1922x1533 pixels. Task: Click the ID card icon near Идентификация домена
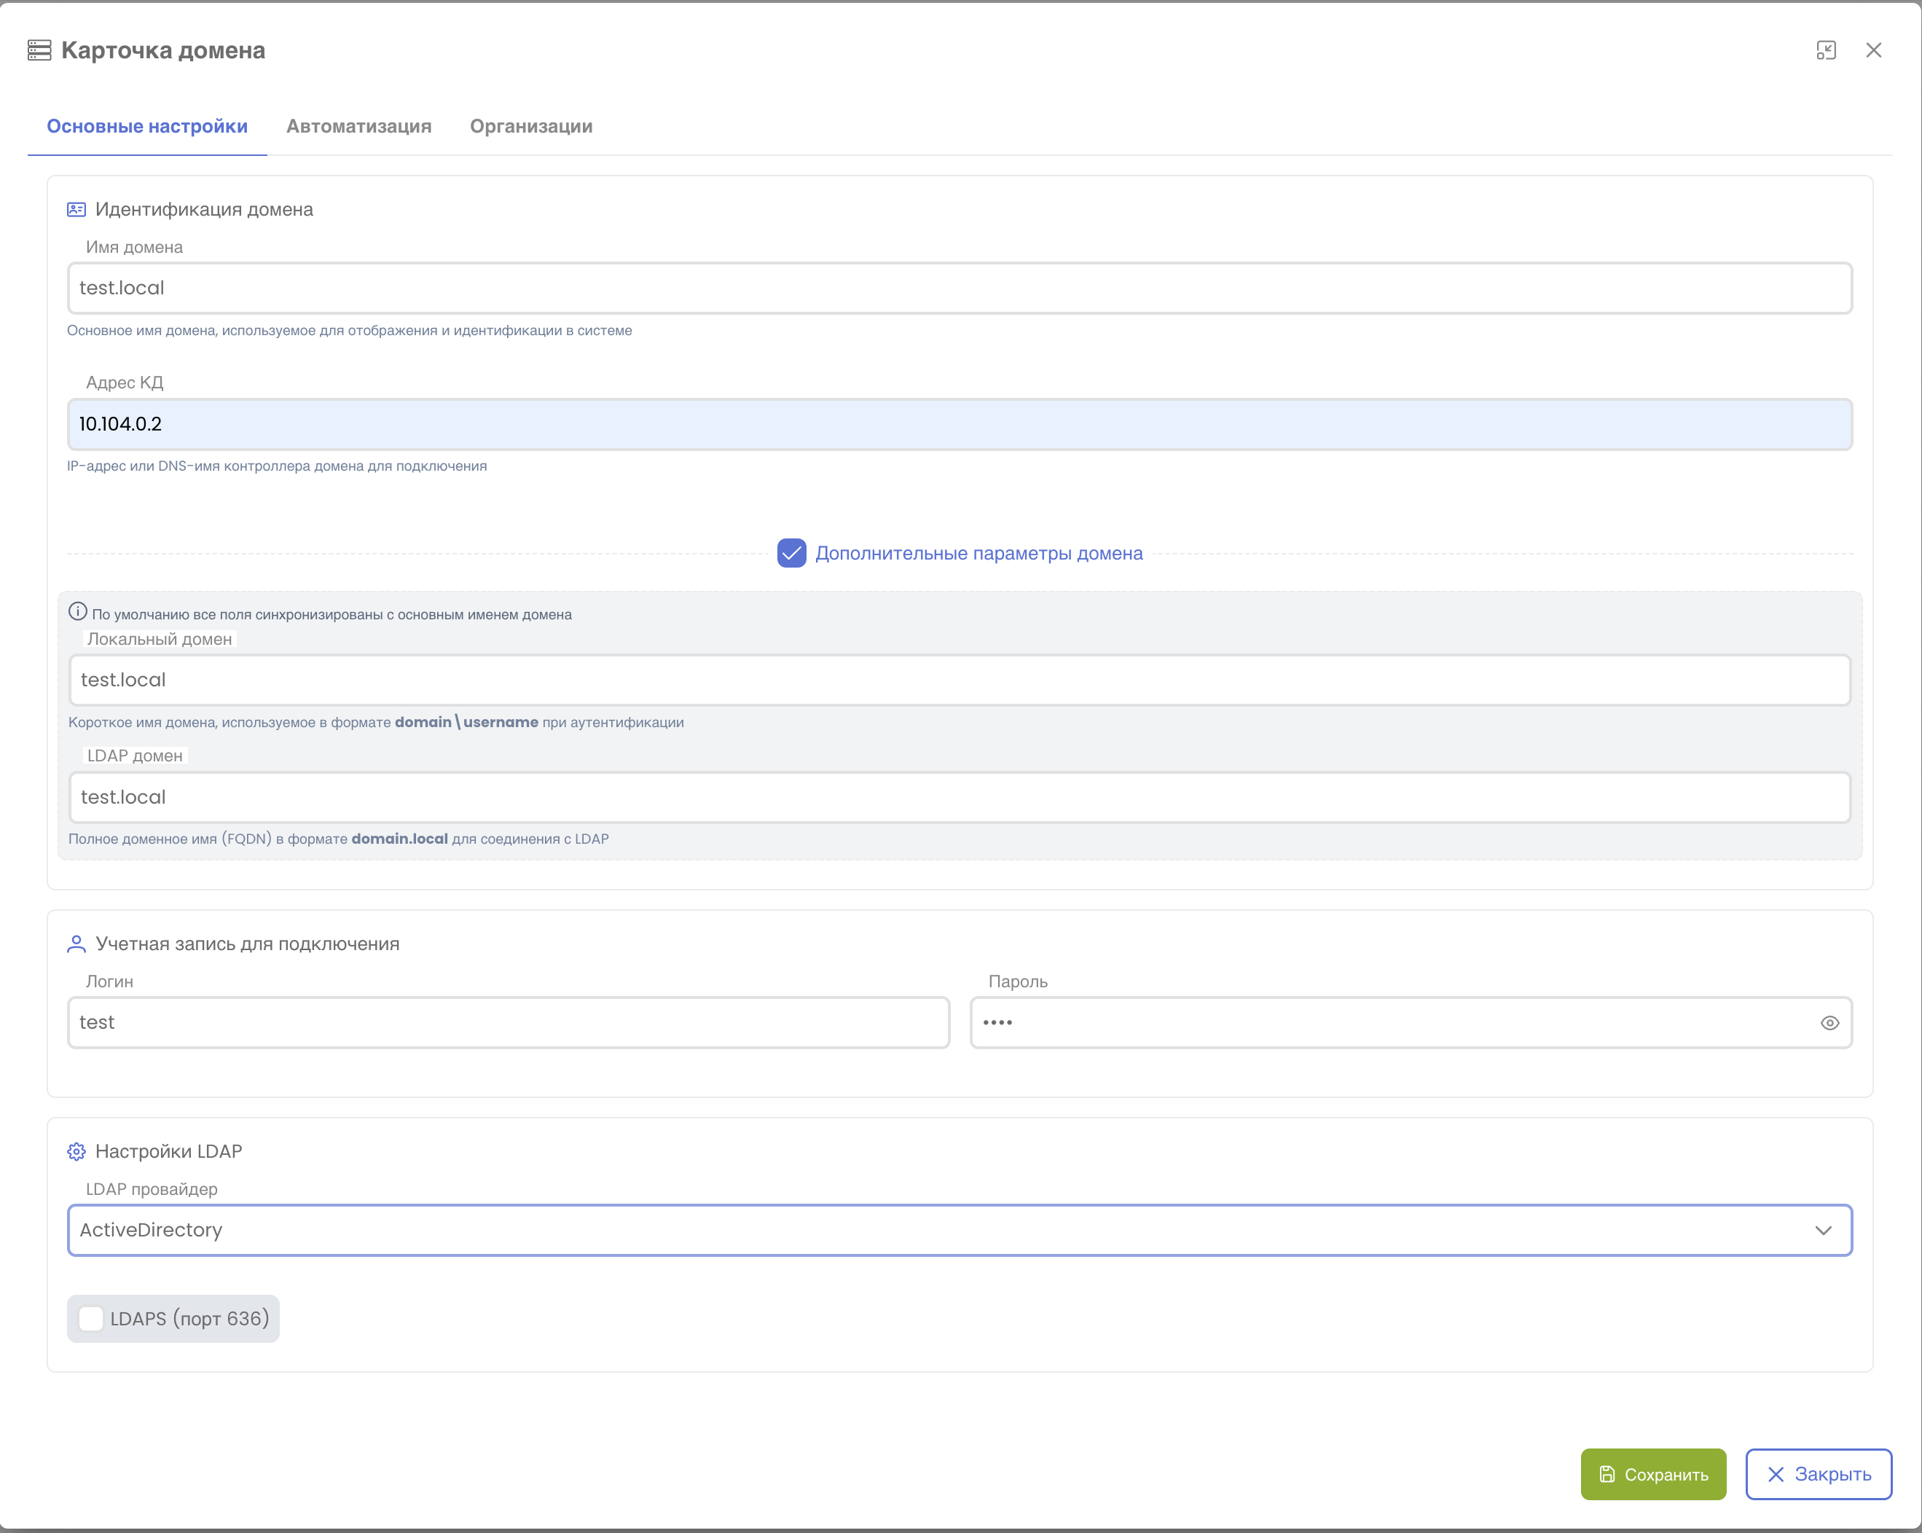click(77, 209)
